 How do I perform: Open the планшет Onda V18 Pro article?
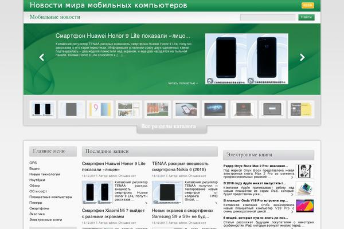click(x=256, y=200)
